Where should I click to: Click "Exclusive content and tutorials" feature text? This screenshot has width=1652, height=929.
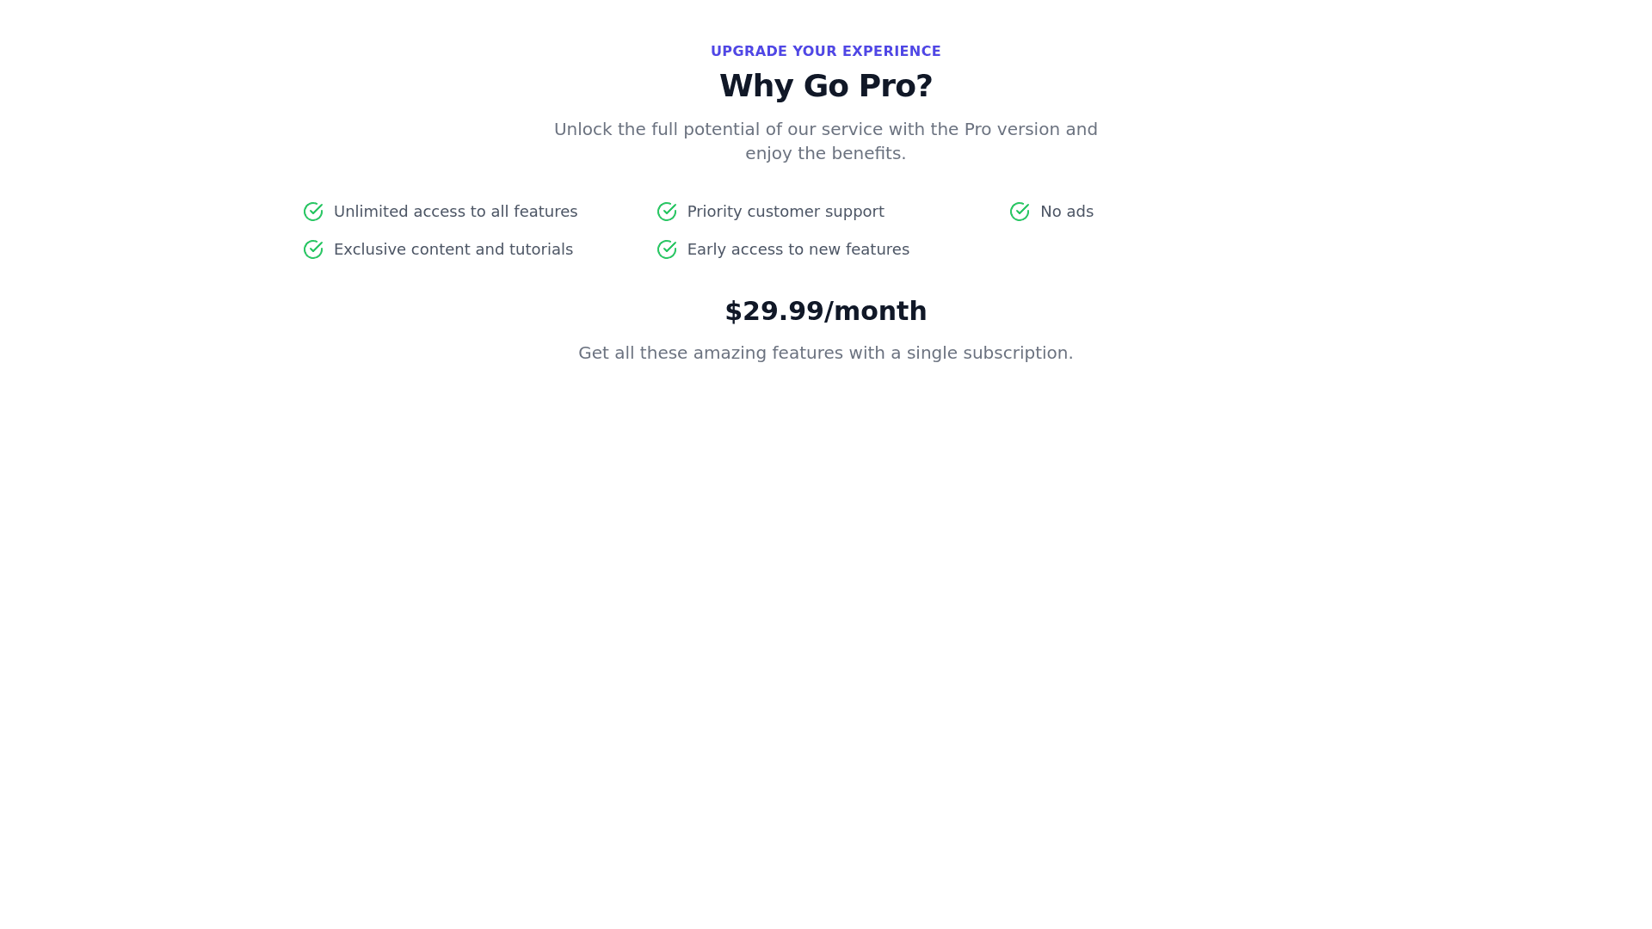coord(453,249)
